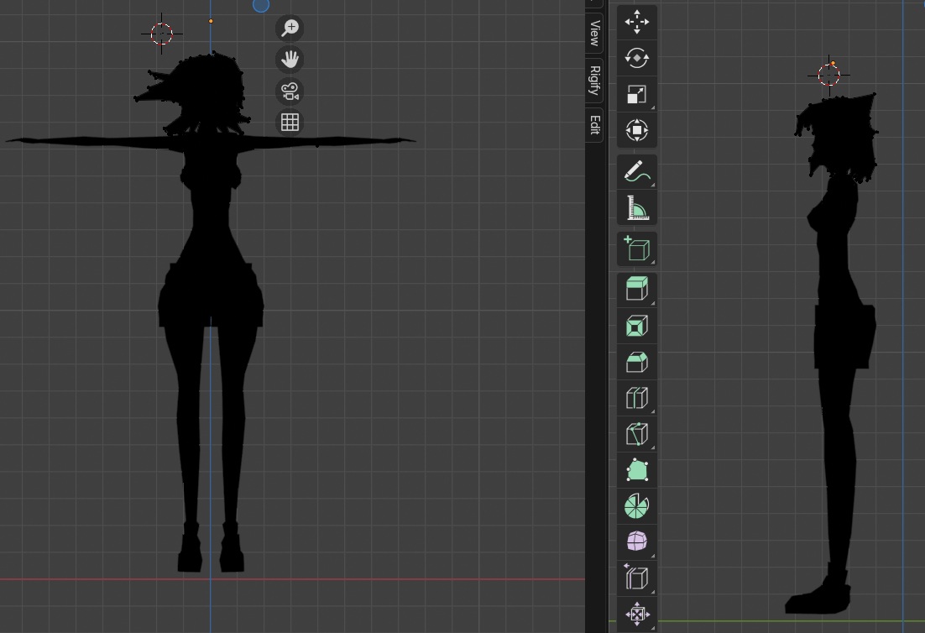The width and height of the screenshot is (925, 633).
Task: Select the Smooth vertices tool
Action: (636, 541)
